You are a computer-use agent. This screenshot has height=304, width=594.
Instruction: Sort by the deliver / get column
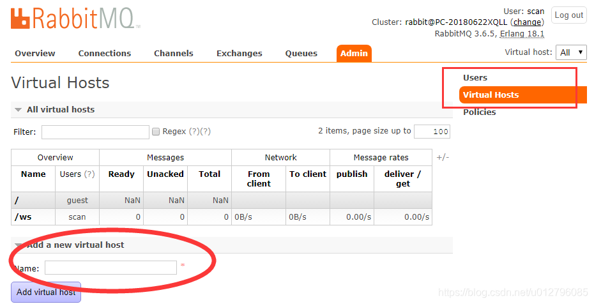pyautogui.click(x=402, y=179)
